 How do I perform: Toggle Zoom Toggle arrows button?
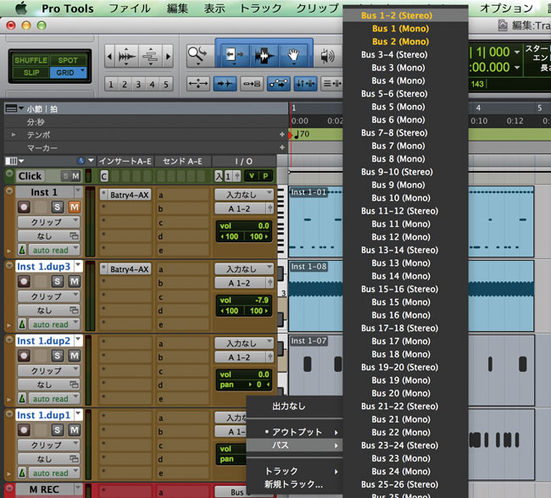pyautogui.click(x=198, y=84)
